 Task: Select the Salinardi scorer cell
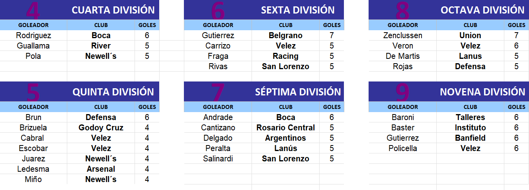click(x=218, y=159)
